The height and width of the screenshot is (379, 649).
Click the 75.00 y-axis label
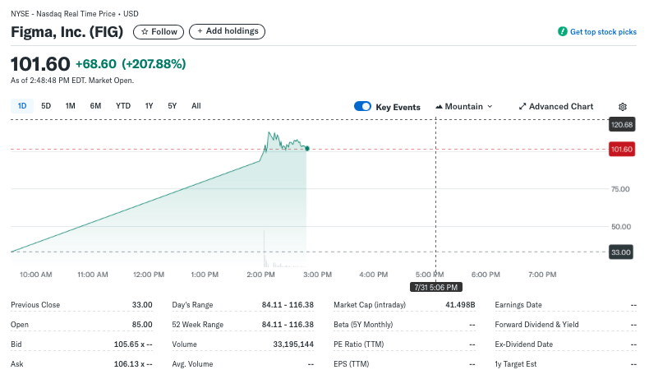[x=620, y=189]
